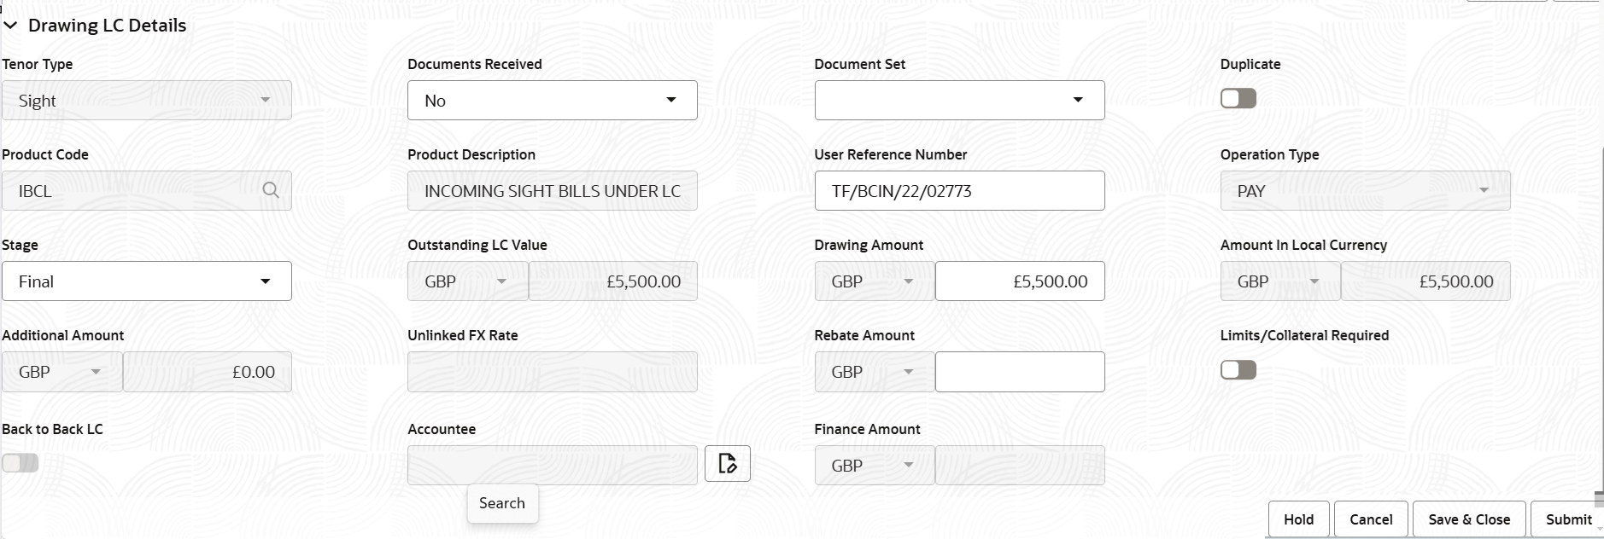This screenshot has height=539, width=1604.
Task: Click the Submit button
Action: click(x=1568, y=519)
